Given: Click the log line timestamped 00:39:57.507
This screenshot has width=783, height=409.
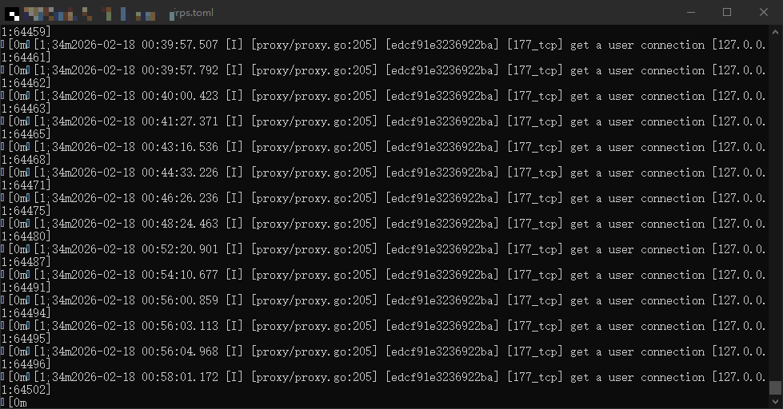Looking at the screenshot, I should click(x=384, y=45).
